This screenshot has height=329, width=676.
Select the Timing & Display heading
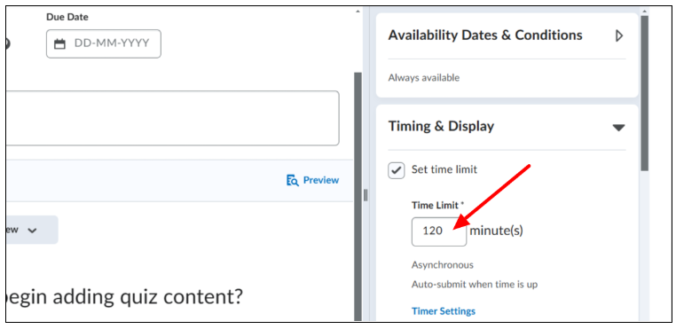click(441, 126)
